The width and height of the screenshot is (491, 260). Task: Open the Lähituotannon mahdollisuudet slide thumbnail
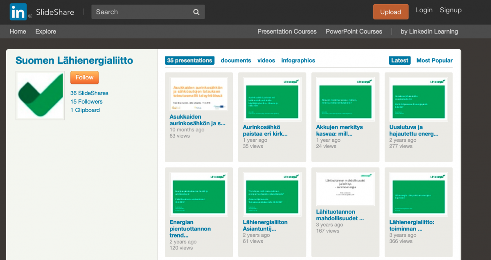pyautogui.click(x=345, y=189)
